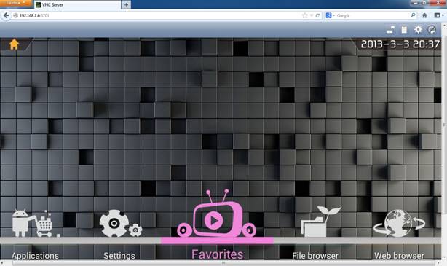Click the Settings label
This screenshot has height=266, width=447.
click(119, 256)
